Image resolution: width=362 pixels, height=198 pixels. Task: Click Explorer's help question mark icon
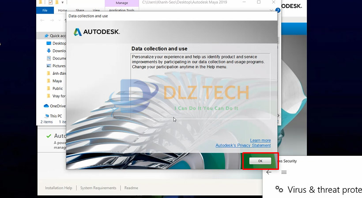(x=278, y=10)
